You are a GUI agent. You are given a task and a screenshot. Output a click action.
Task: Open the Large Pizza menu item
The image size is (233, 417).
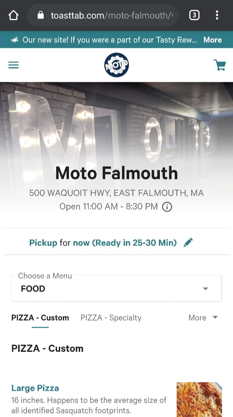pyautogui.click(x=35, y=388)
